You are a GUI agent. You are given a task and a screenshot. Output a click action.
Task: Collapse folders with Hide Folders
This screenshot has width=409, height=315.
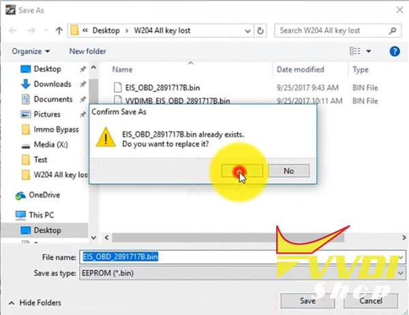pos(35,303)
